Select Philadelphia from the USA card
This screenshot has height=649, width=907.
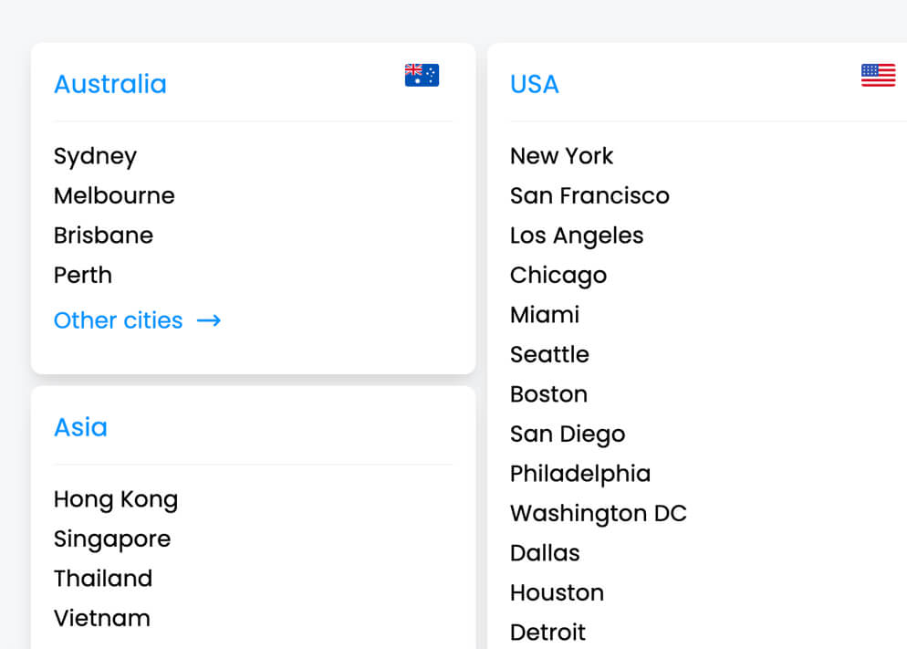[x=580, y=474]
